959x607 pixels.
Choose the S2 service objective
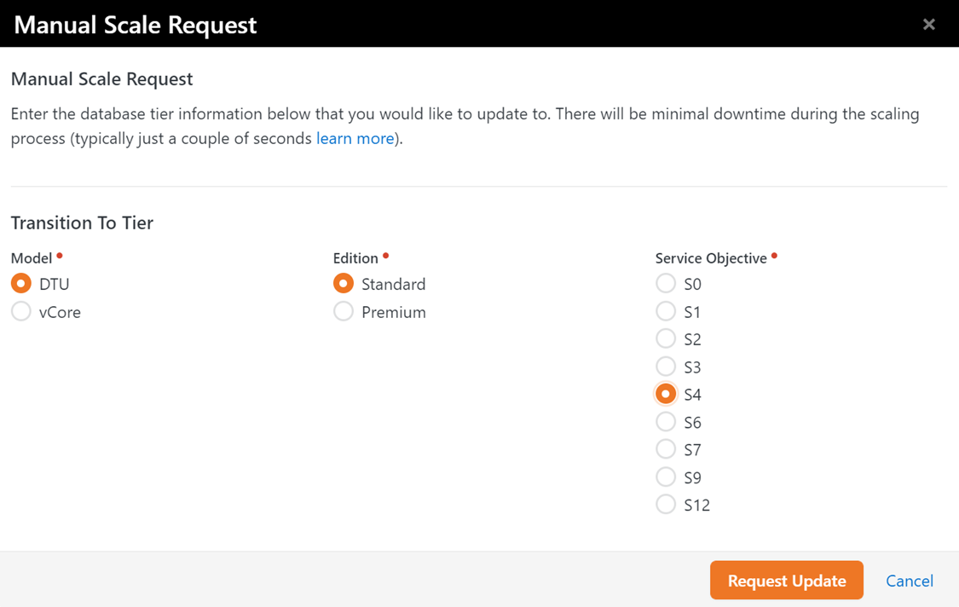[666, 339]
